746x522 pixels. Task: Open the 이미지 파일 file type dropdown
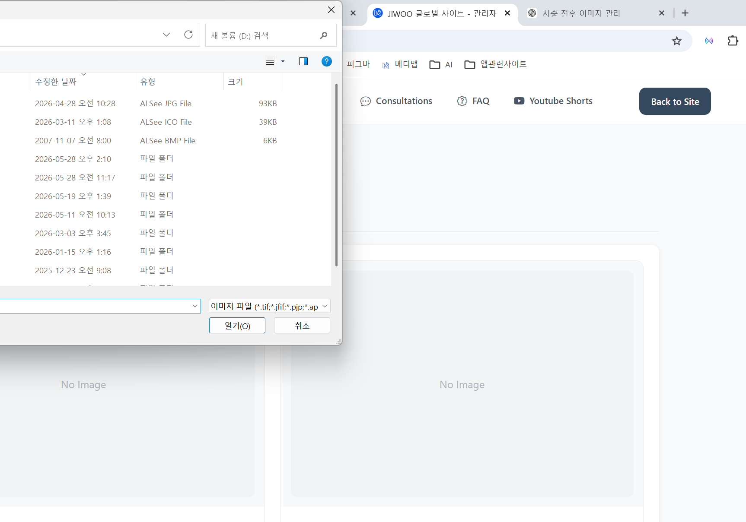click(270, 306)
